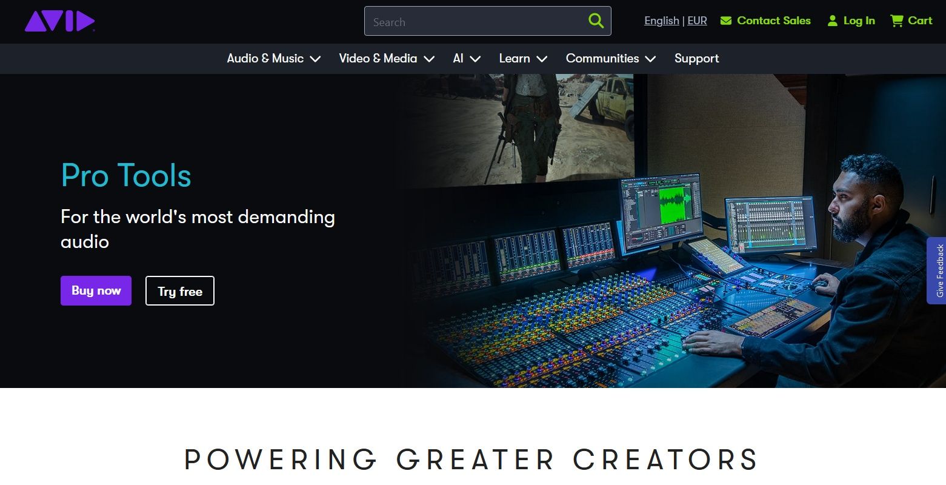Select the Log In link
The image size is (946, 485).
coord(859,21)
